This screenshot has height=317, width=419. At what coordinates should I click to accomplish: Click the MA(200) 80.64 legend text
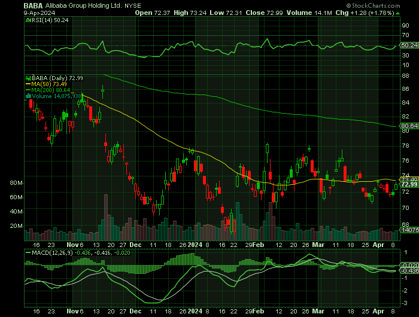(x=51, y=90)
